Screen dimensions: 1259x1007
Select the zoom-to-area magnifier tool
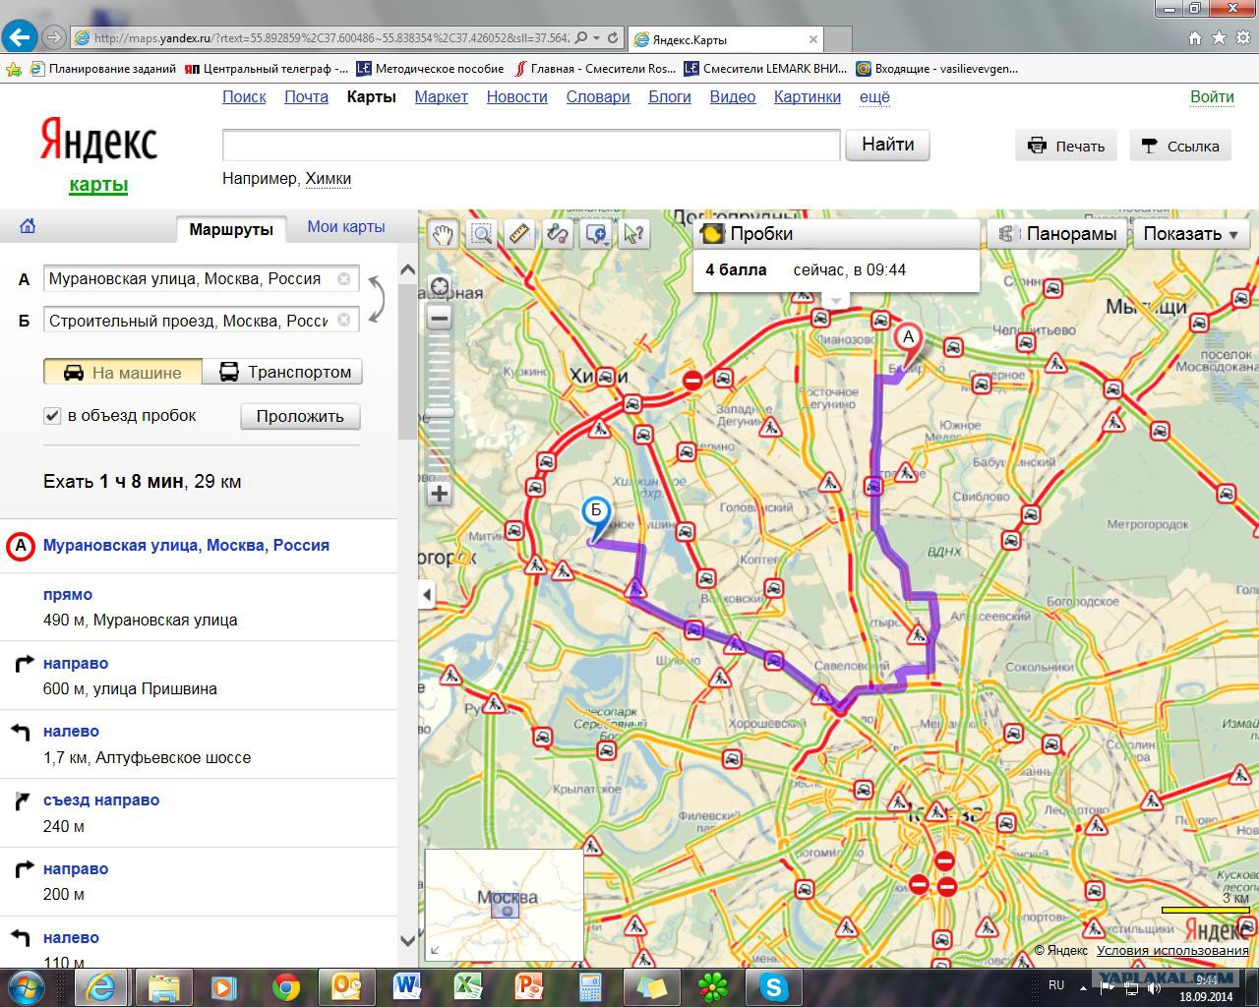point(482,234)
